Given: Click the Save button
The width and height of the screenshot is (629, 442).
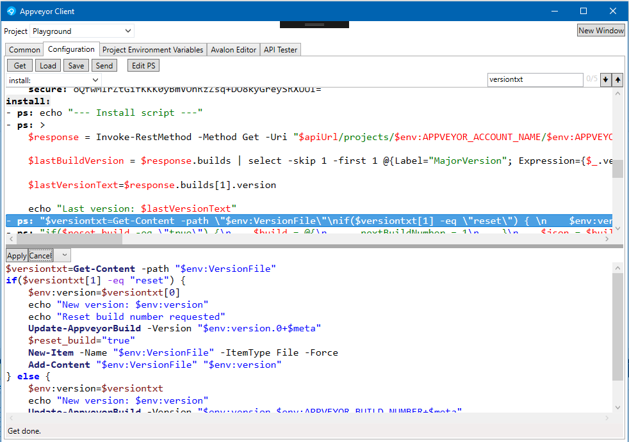Looking at the screenshot, I should 76,65.
